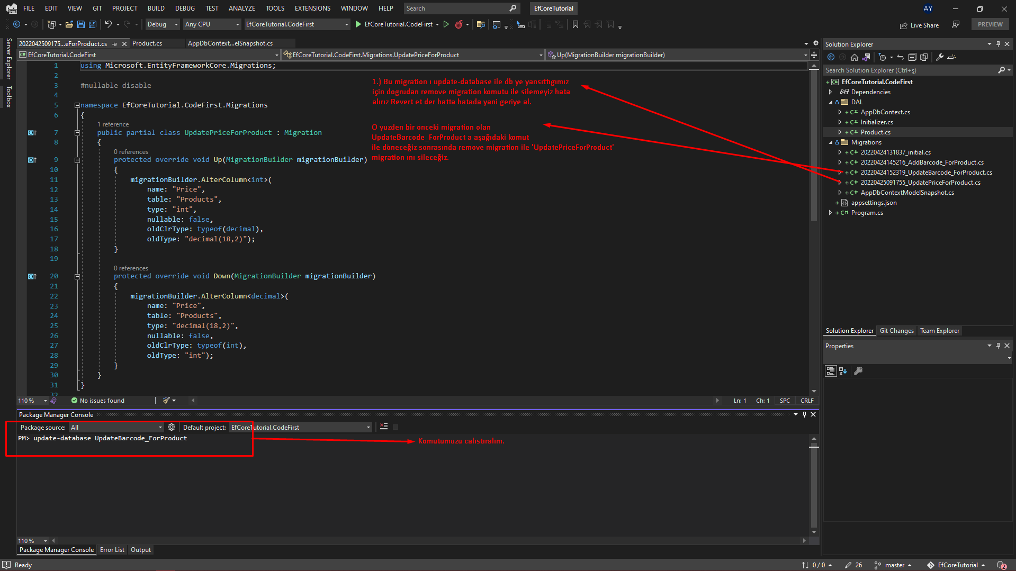This screenshot has height=571, width=1016.
Task: Click the Hot Reload flame icon
Action: point(458,24)
